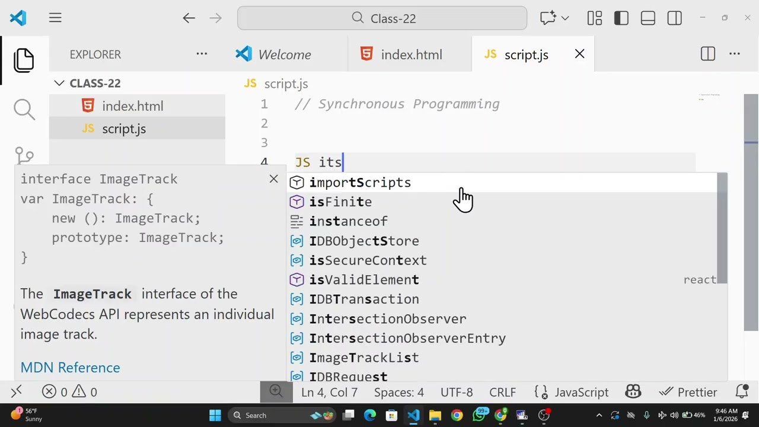
Task: Open Copilot status icon in status bar
Action: pyautogui.click(x=633, y=392)
